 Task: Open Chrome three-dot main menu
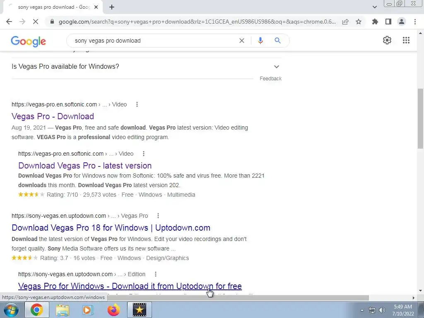415,22
